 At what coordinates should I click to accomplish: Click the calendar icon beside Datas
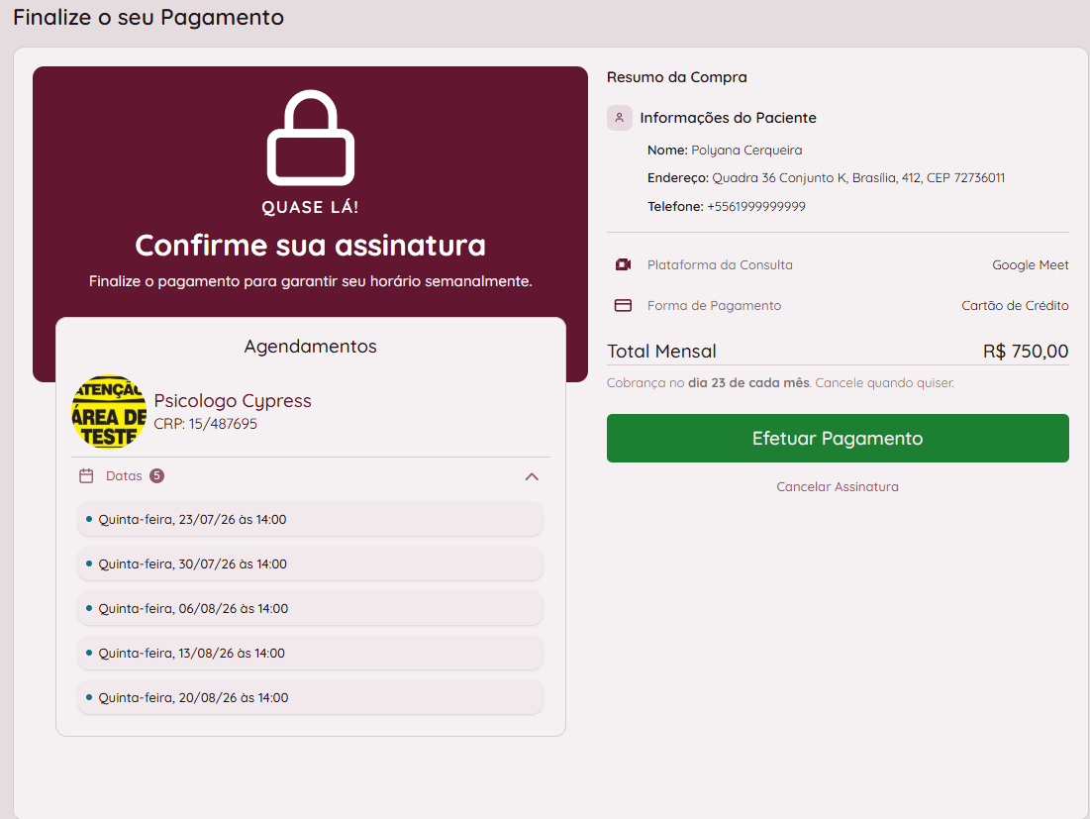(86, 476)
